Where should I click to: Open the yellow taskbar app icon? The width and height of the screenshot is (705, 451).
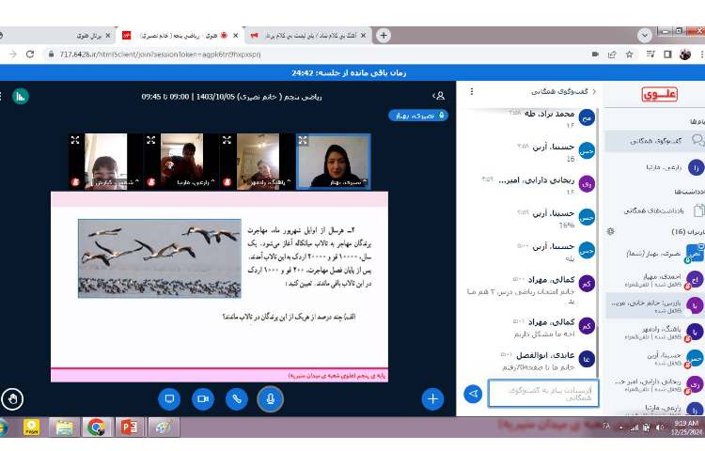point(31,428)
